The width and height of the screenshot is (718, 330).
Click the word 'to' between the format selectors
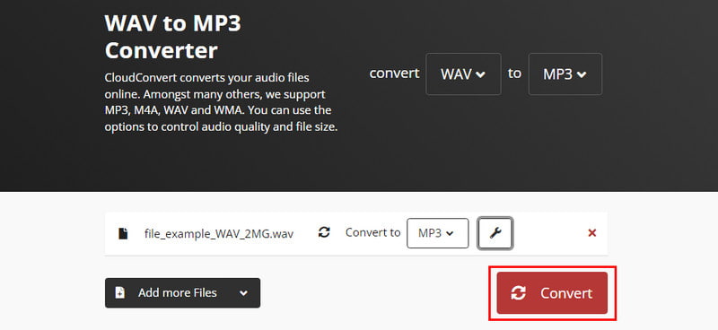coord(514,74)
